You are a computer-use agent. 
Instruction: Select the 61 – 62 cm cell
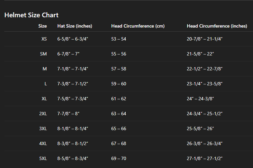point(119,99)
